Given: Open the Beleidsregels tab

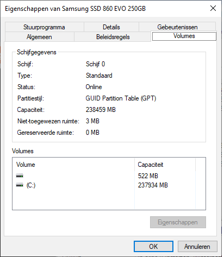Looking at the screenshot, I should (113, 37).
